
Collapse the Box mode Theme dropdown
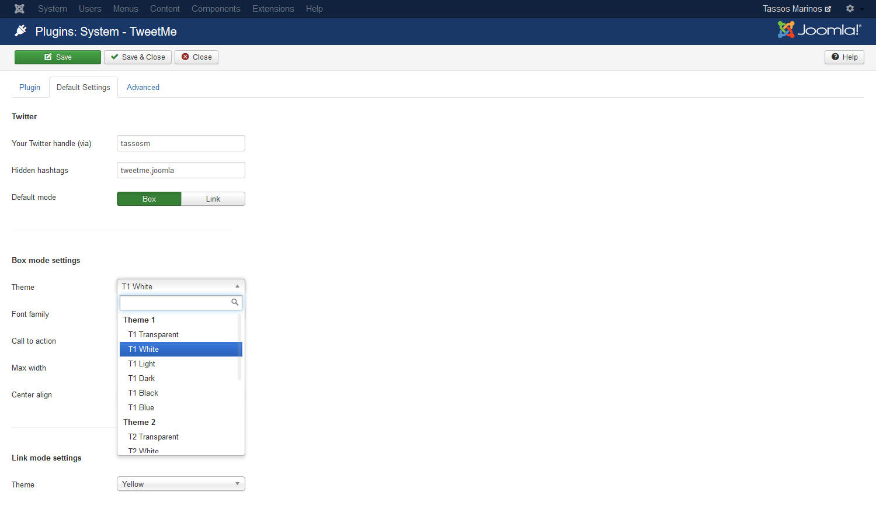click(181, 286)
